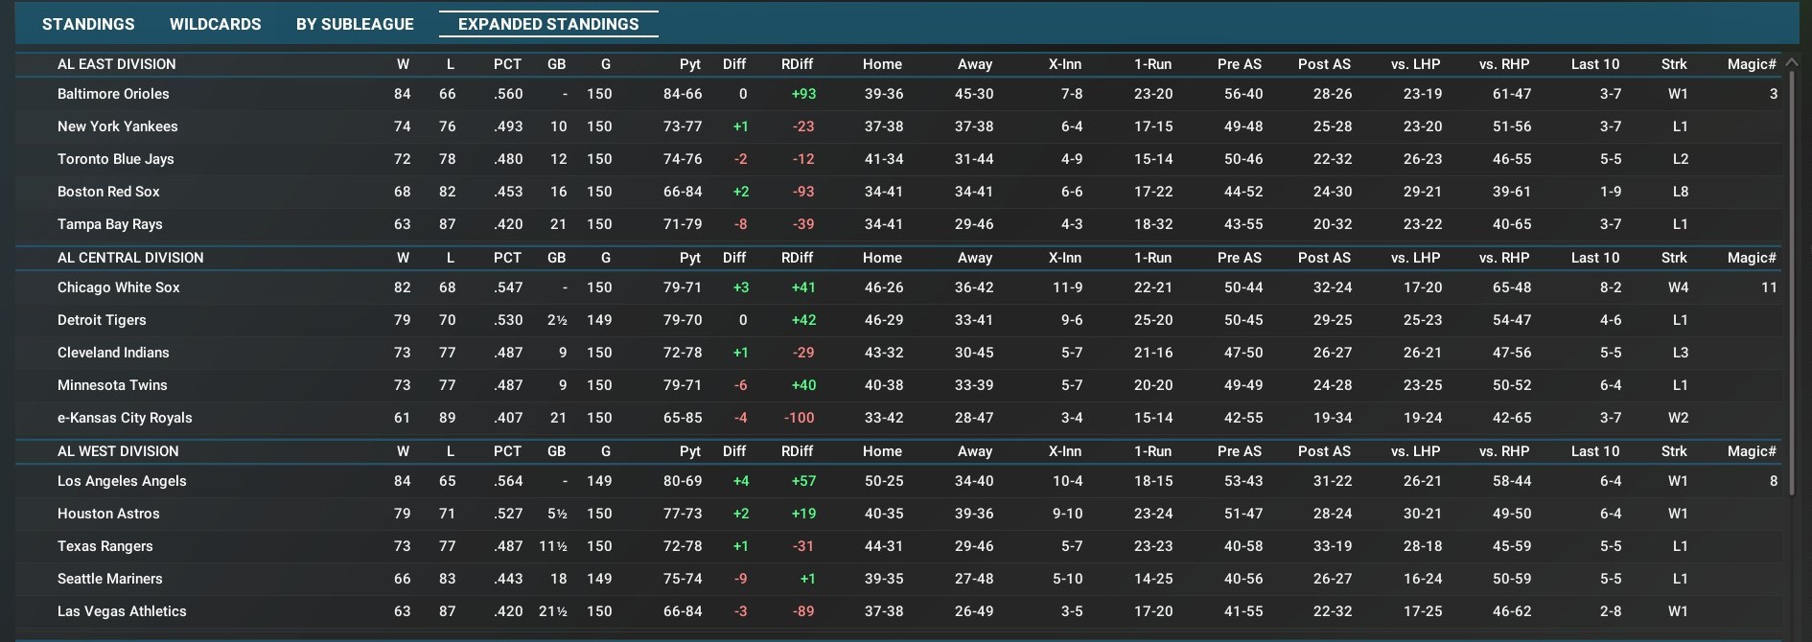Open the Los Angeles Angels team page

pos(122,481)
